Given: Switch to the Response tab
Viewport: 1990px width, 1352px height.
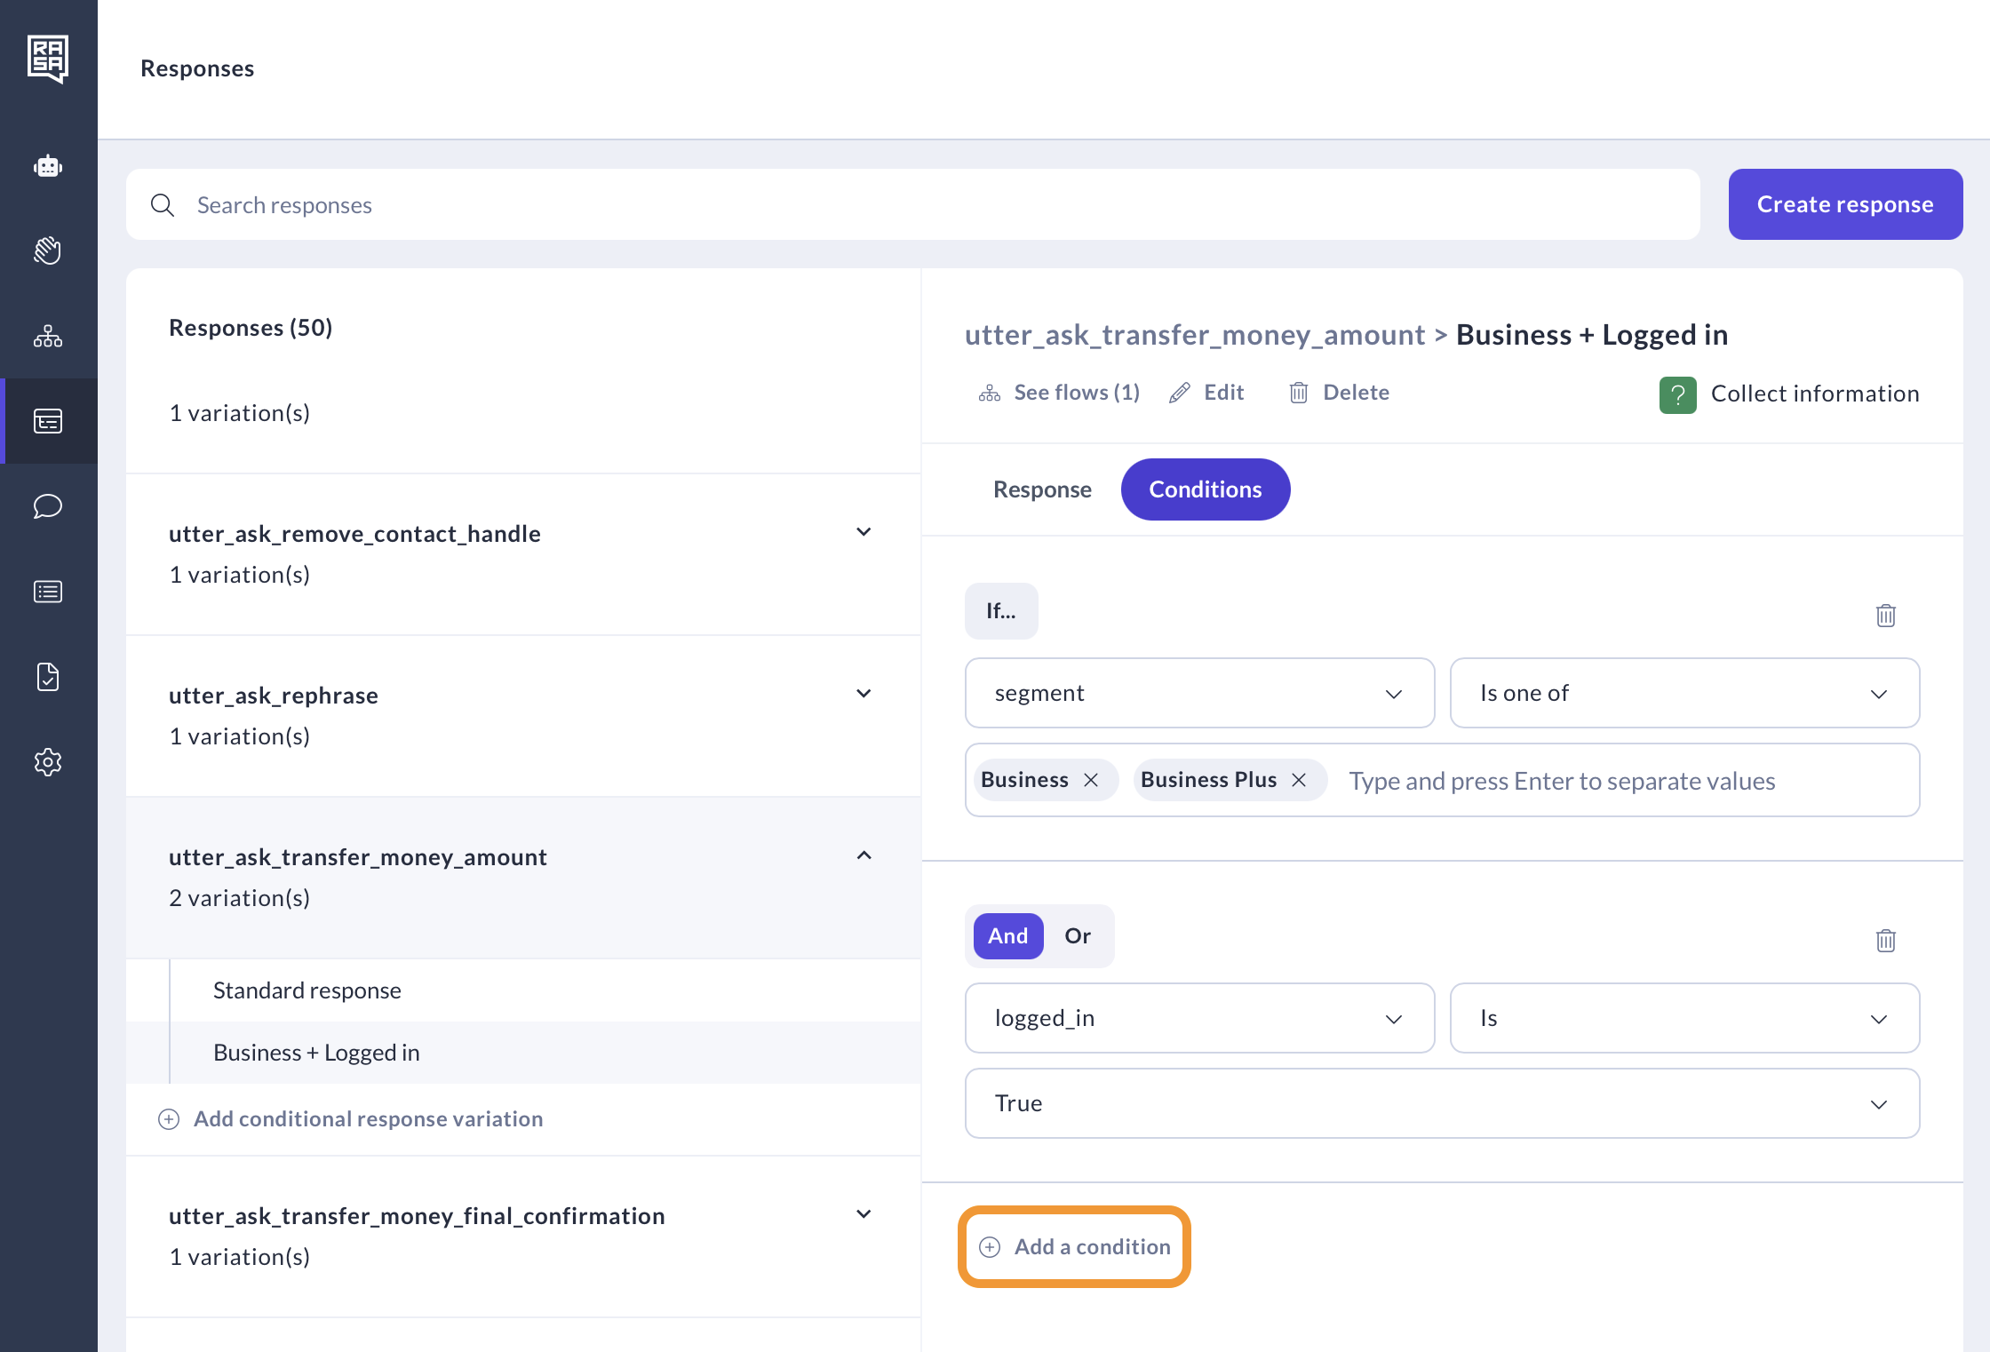Looking at the screenshot, I should (1042, 489).
